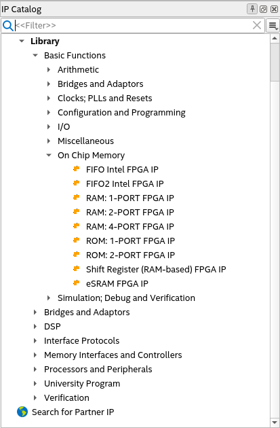This screenshot has width=280, height=428.
Task: Collapse the On Chip Memory category
Action: pos(49,155)
